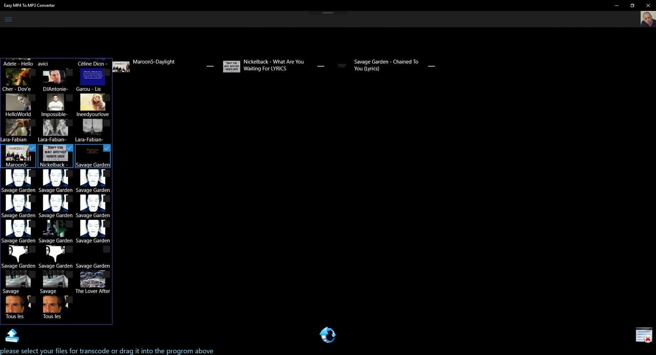Select the DJAntonie- video thumbnail
The height and width of the screenshot is (355, 656).
click(55, 77)
